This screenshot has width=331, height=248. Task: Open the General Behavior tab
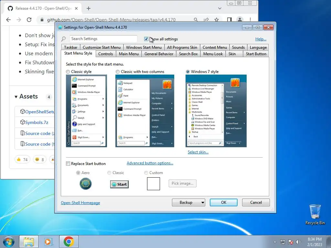[159, 54]
